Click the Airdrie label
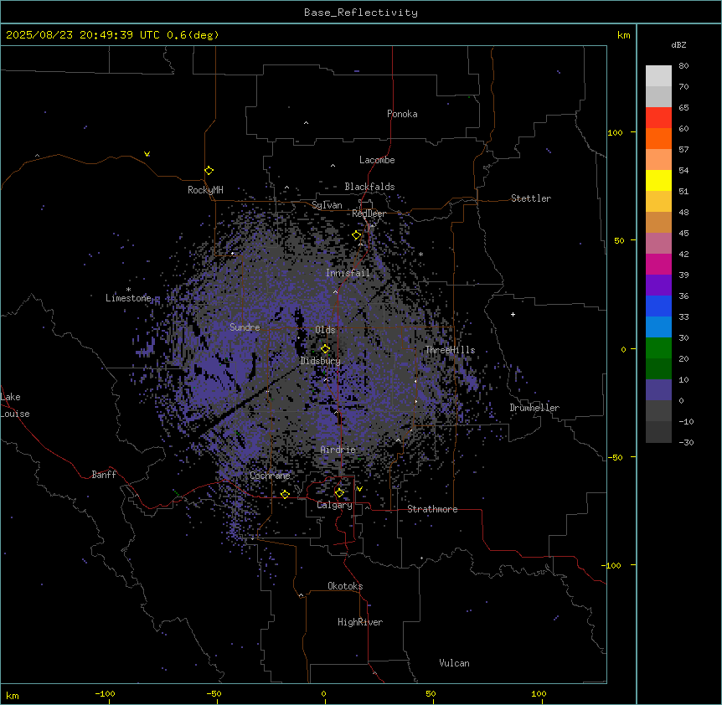Screen dimensions: 722x705 pyautogui.click(x=338, y=450)
